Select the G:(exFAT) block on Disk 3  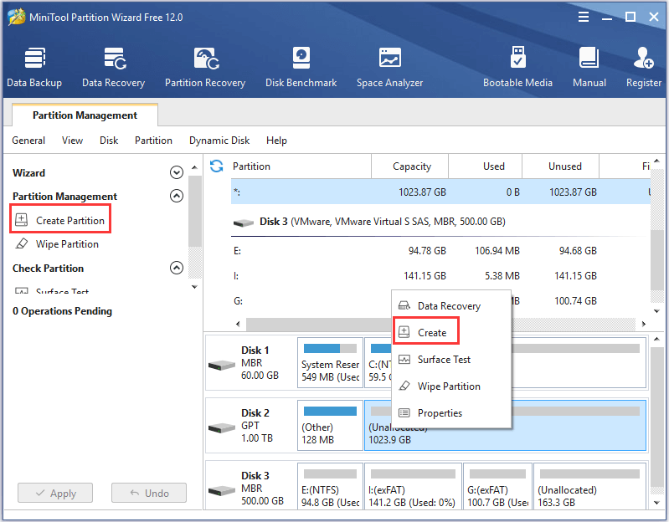(x=497, y=488)
